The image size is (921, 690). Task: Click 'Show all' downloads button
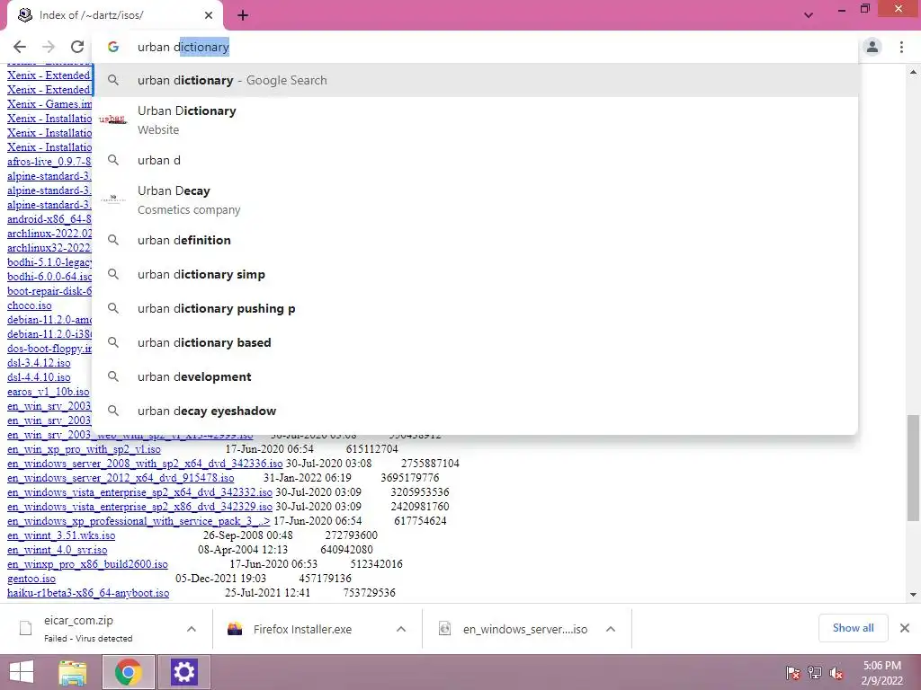click(x=853, y=628)
